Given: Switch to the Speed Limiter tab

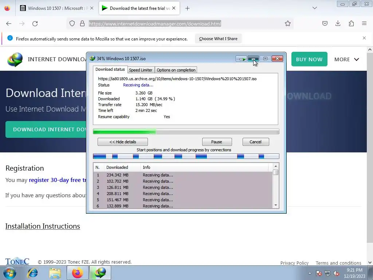Looking at the screenshot, I should (x=141, y=70).
